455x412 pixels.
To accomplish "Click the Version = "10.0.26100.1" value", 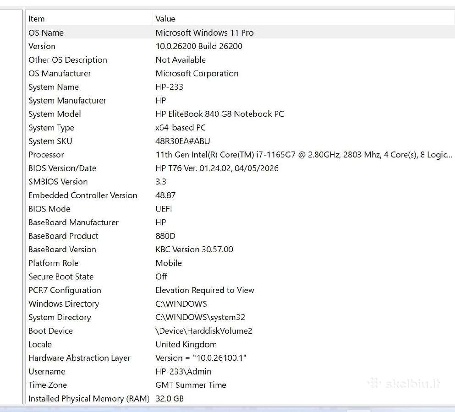I will tap(201, 358).
